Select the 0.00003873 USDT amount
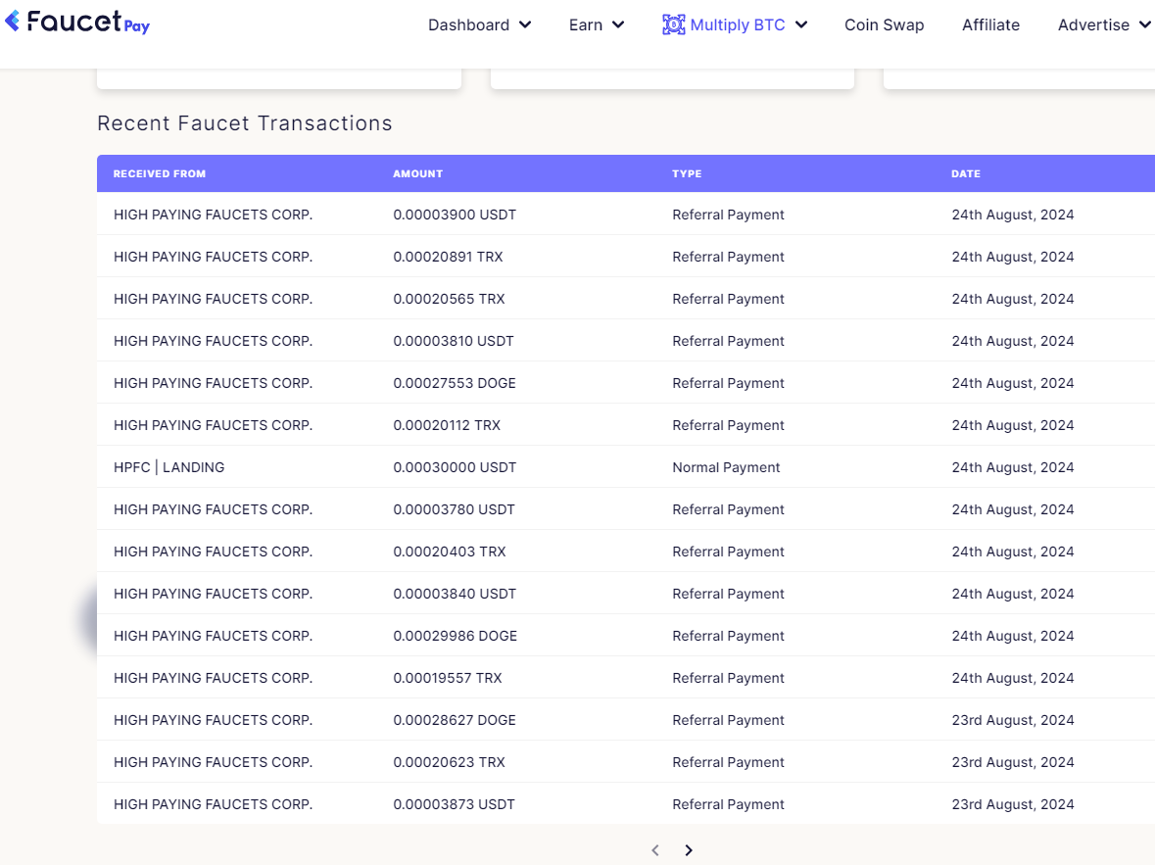 pos(454,804)
